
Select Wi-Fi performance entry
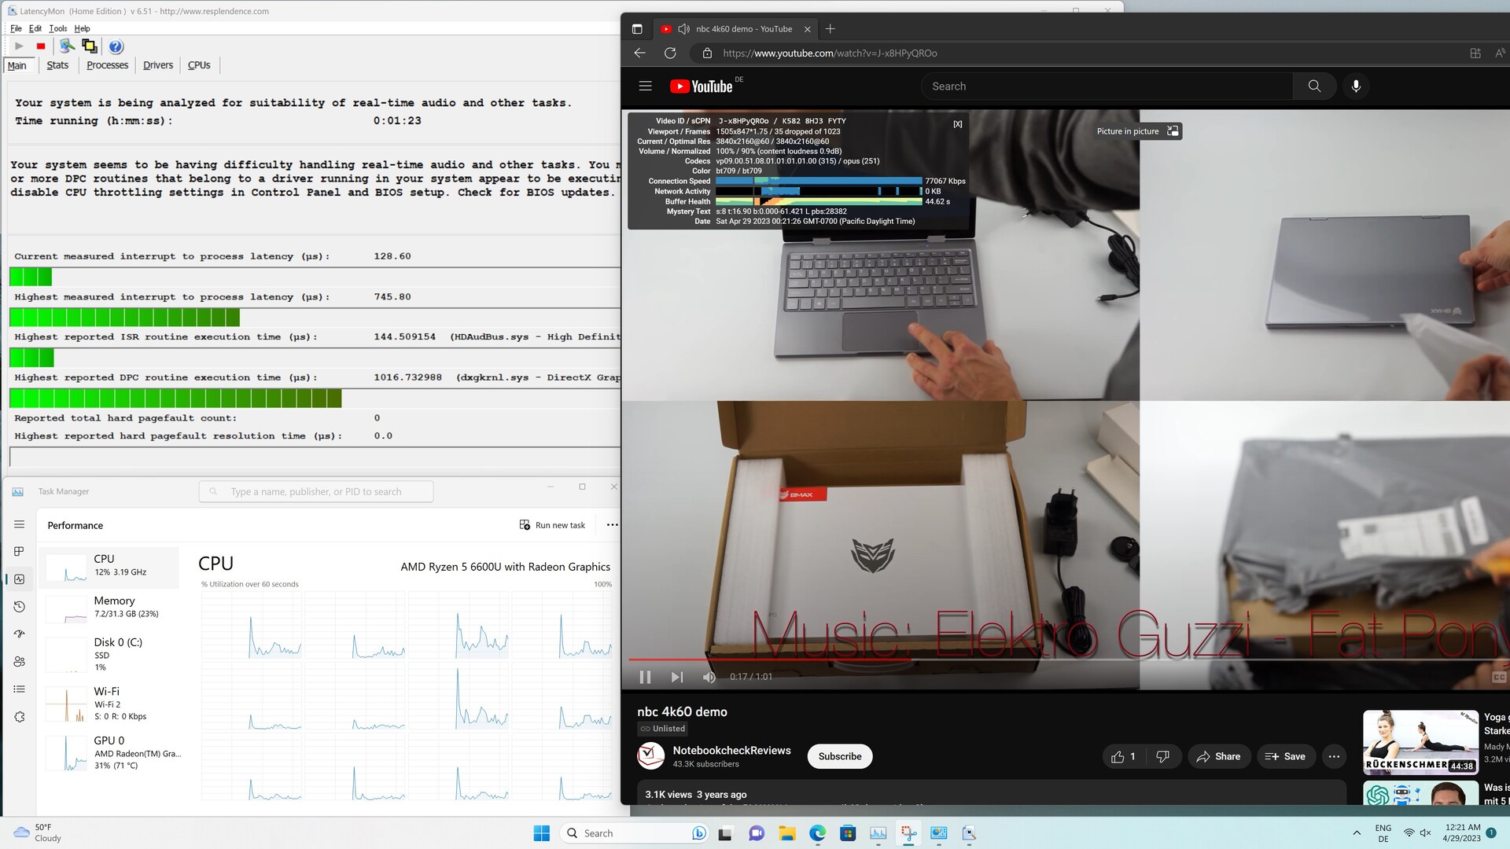(110, 704)
